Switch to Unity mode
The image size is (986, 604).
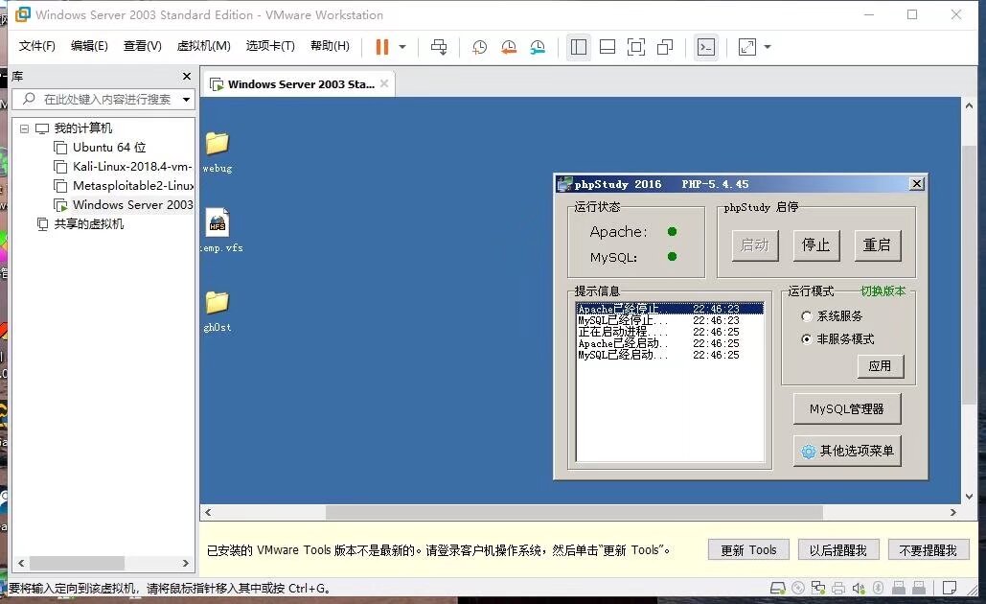(665, 47)
